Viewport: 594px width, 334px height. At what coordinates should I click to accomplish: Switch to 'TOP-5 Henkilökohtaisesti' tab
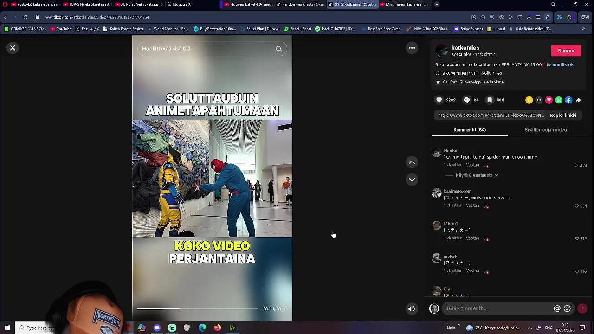click(86, 4)
